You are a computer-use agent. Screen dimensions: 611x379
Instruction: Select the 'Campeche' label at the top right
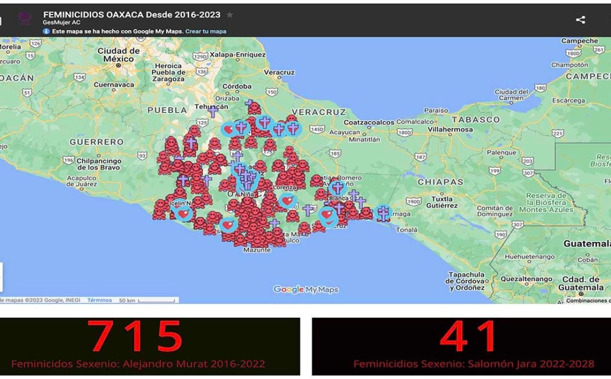click(580, 41)
